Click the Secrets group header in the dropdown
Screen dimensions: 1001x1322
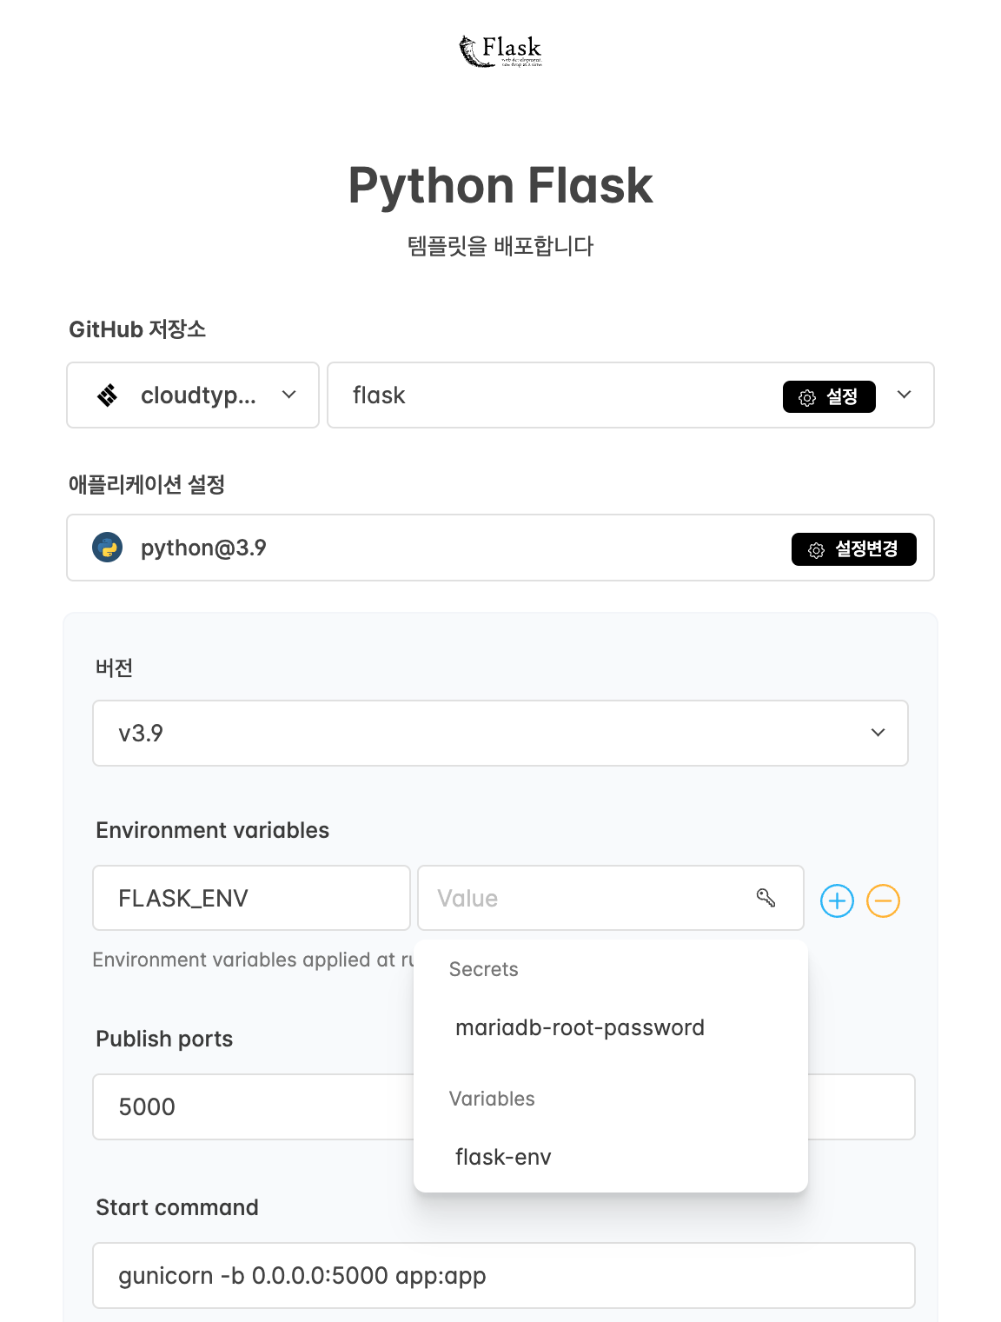coord(484,969)
